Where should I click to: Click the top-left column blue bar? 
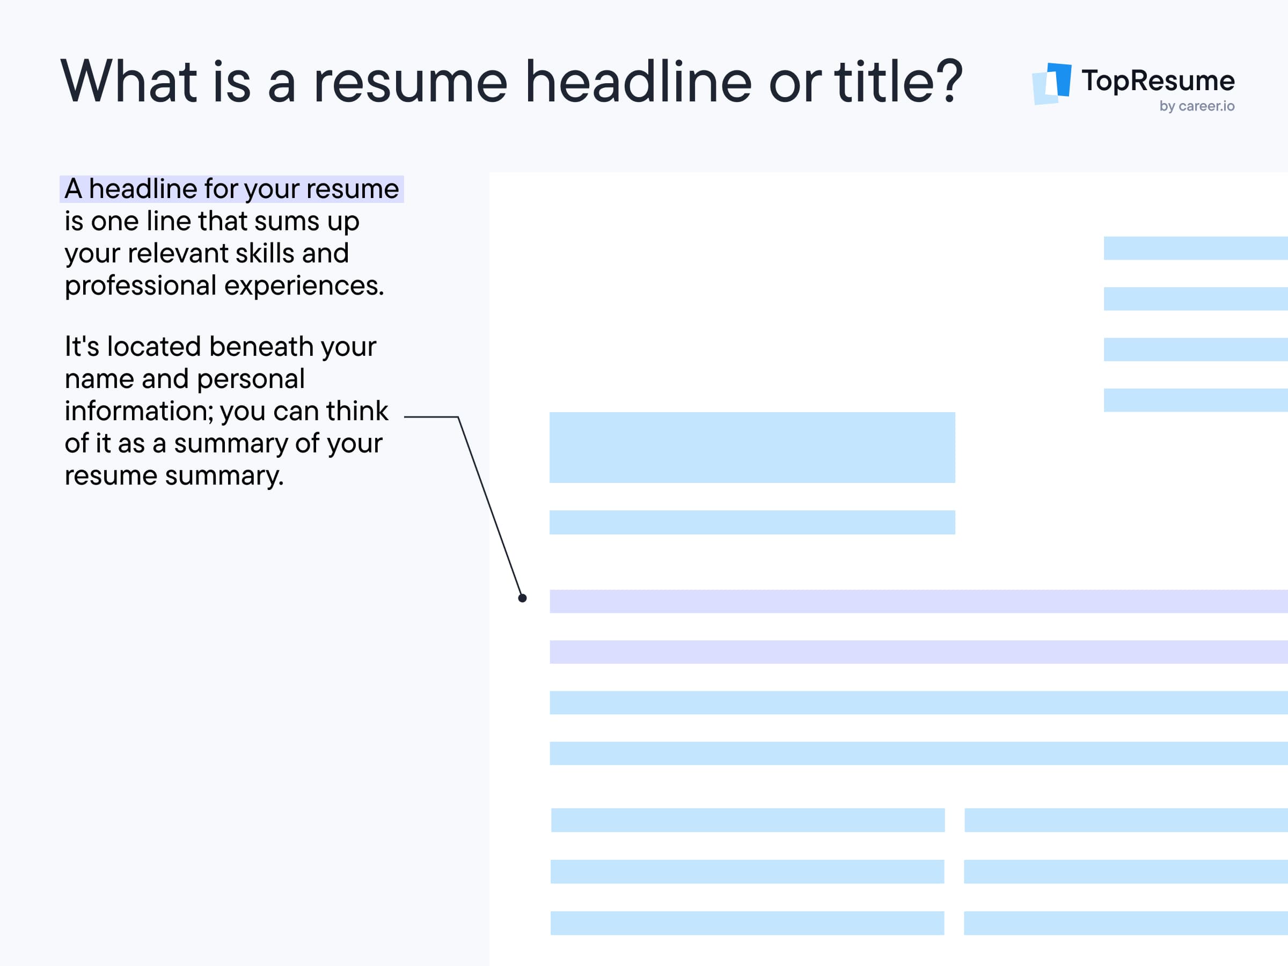coord(748,820)
